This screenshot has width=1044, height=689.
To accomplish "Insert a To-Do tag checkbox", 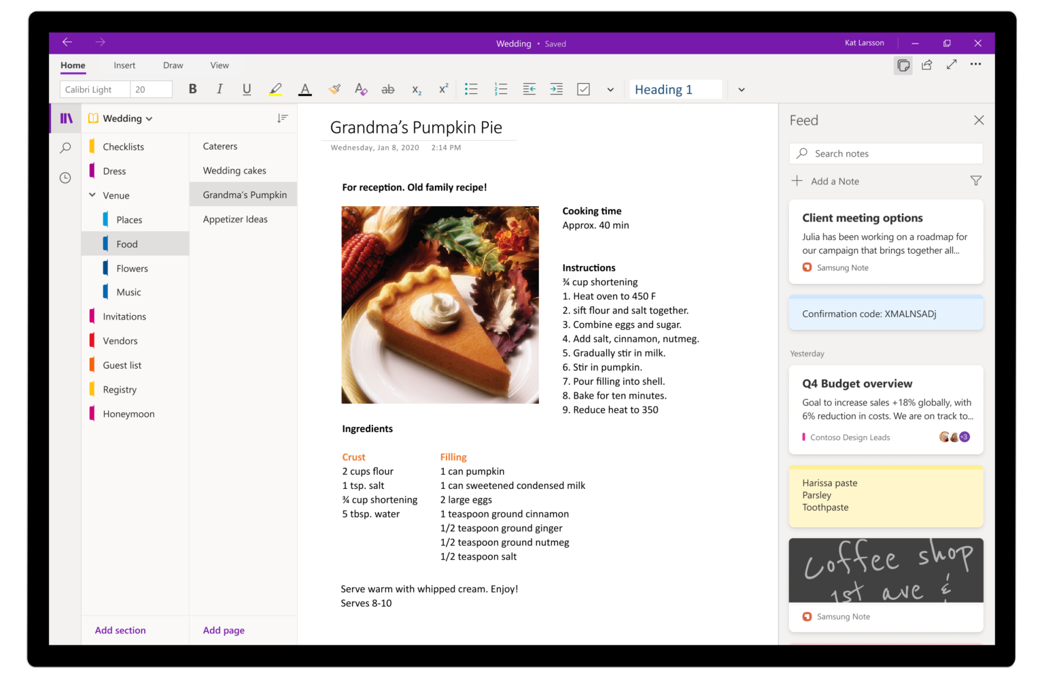I will pyautogui.click(x=583, y=89).
